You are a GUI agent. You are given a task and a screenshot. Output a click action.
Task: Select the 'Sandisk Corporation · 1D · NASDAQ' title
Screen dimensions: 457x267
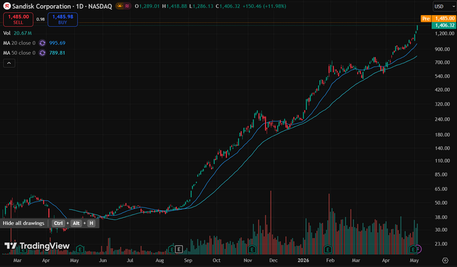pyautogui.click(x=62, y=6)
